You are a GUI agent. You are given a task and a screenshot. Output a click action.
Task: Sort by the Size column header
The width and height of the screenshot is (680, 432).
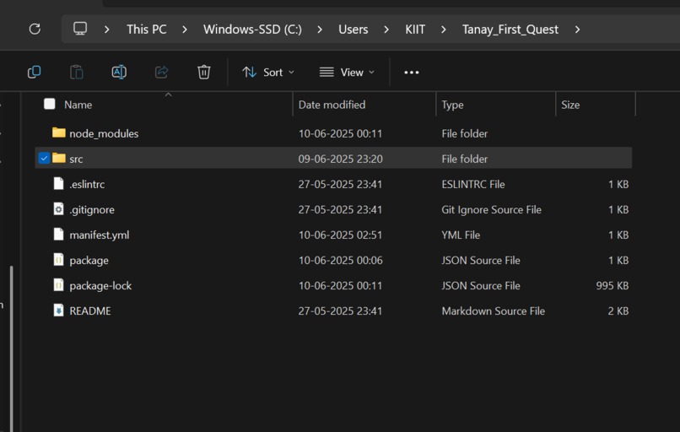coord(570,105)
